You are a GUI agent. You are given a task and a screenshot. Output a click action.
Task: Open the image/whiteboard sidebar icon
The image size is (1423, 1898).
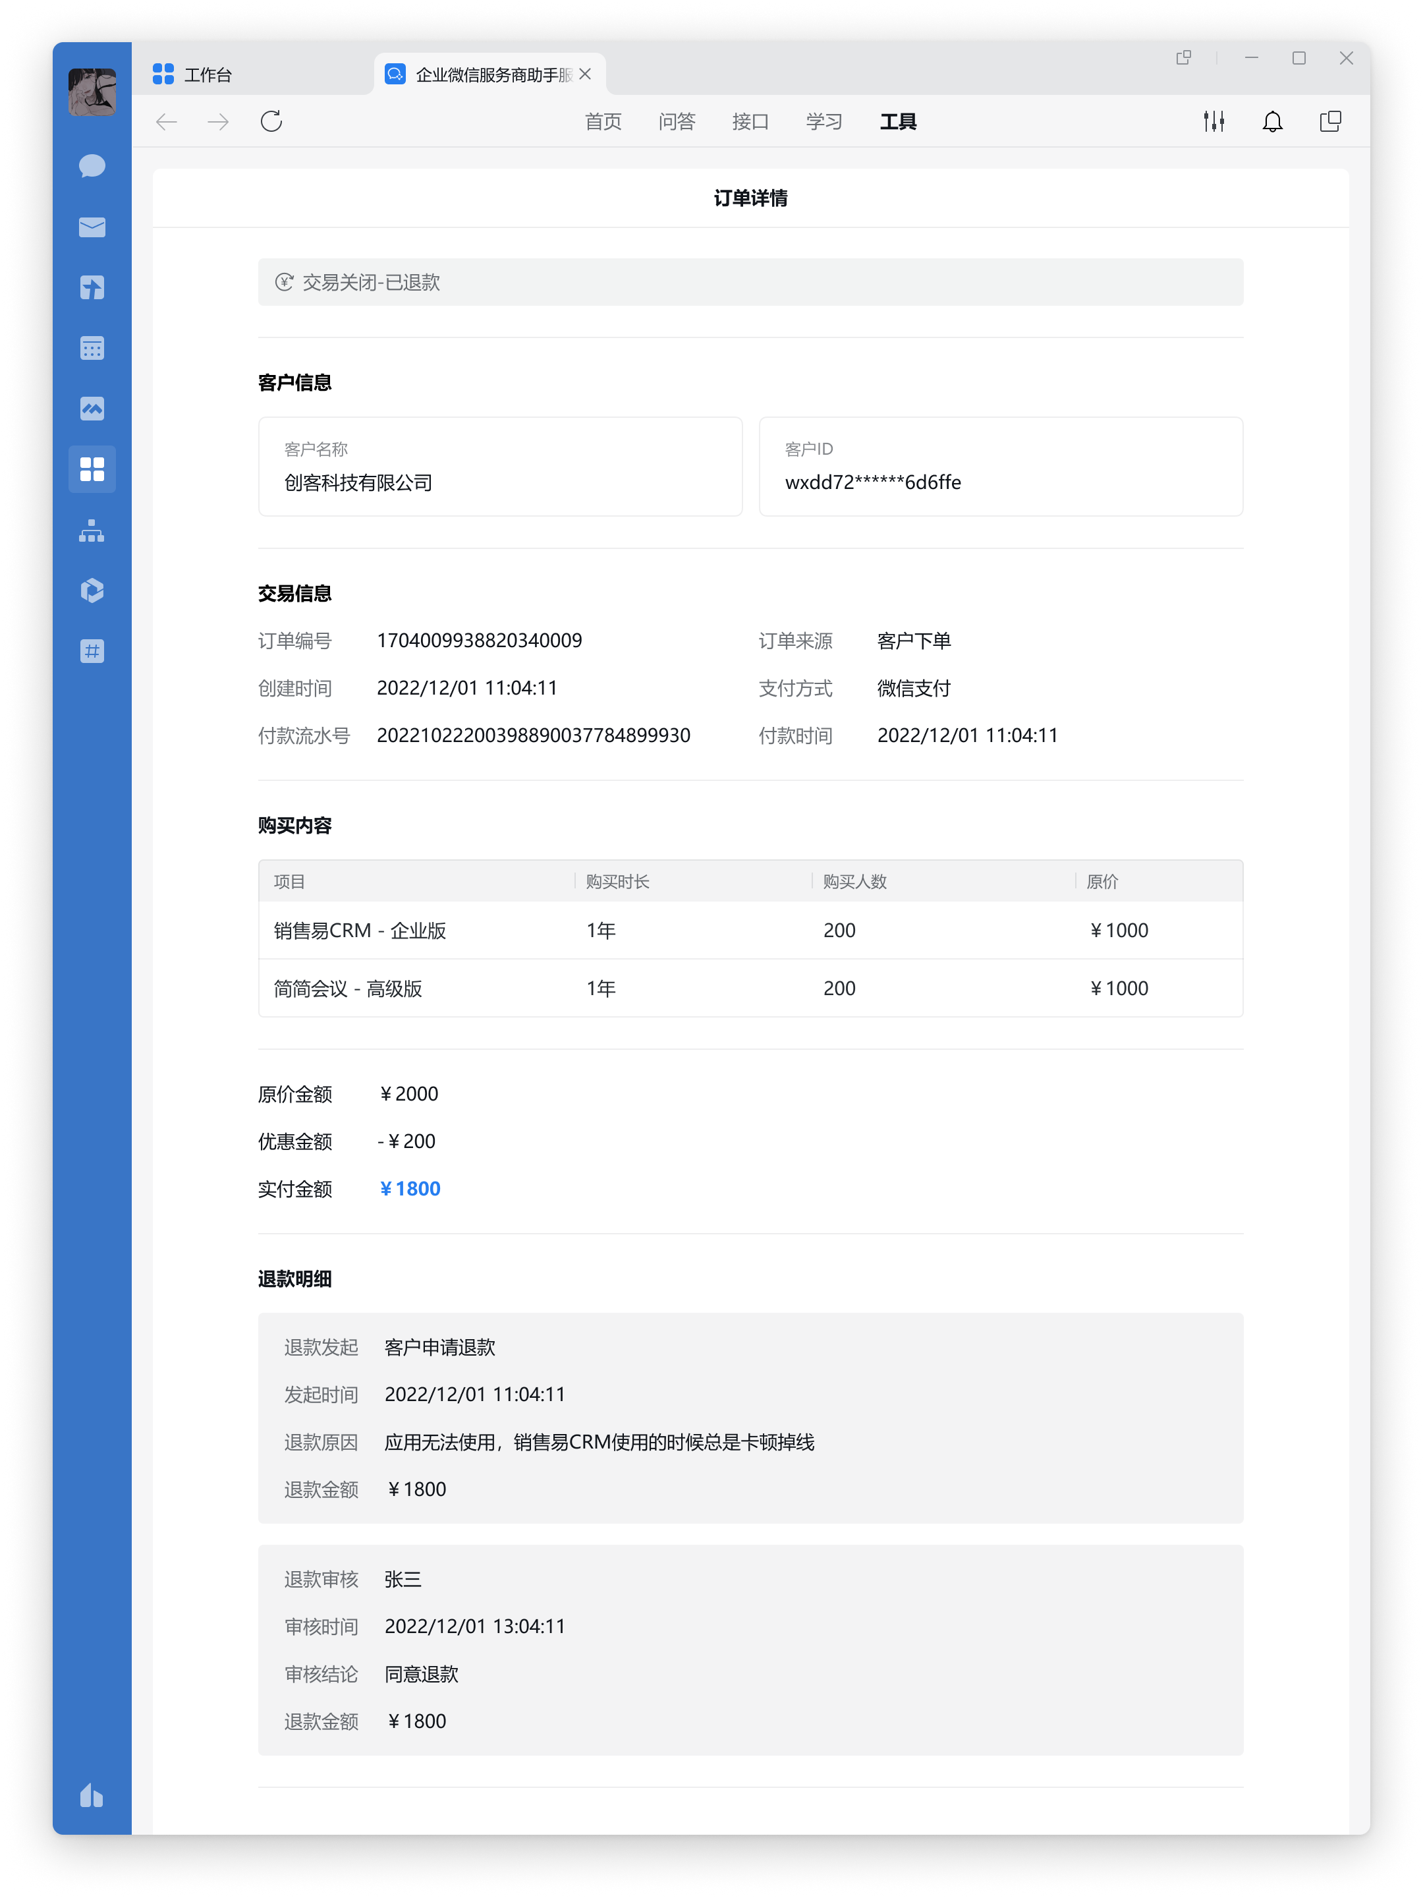(92, 409)
